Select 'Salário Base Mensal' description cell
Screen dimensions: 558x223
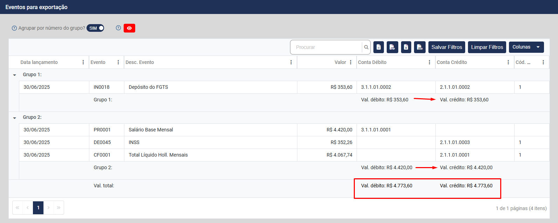point(211,130)
